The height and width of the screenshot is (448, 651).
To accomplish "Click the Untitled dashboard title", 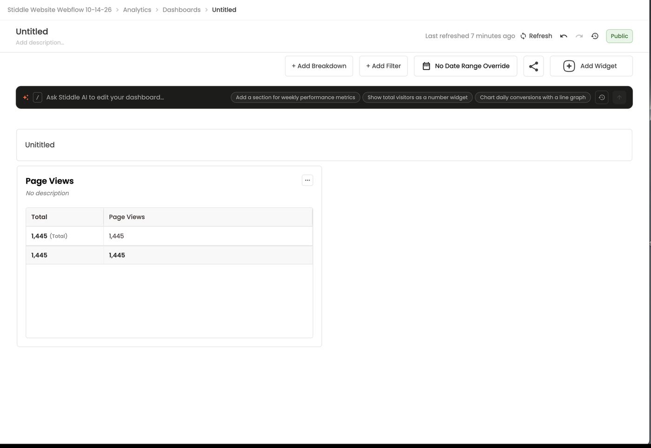I will 32,31.
